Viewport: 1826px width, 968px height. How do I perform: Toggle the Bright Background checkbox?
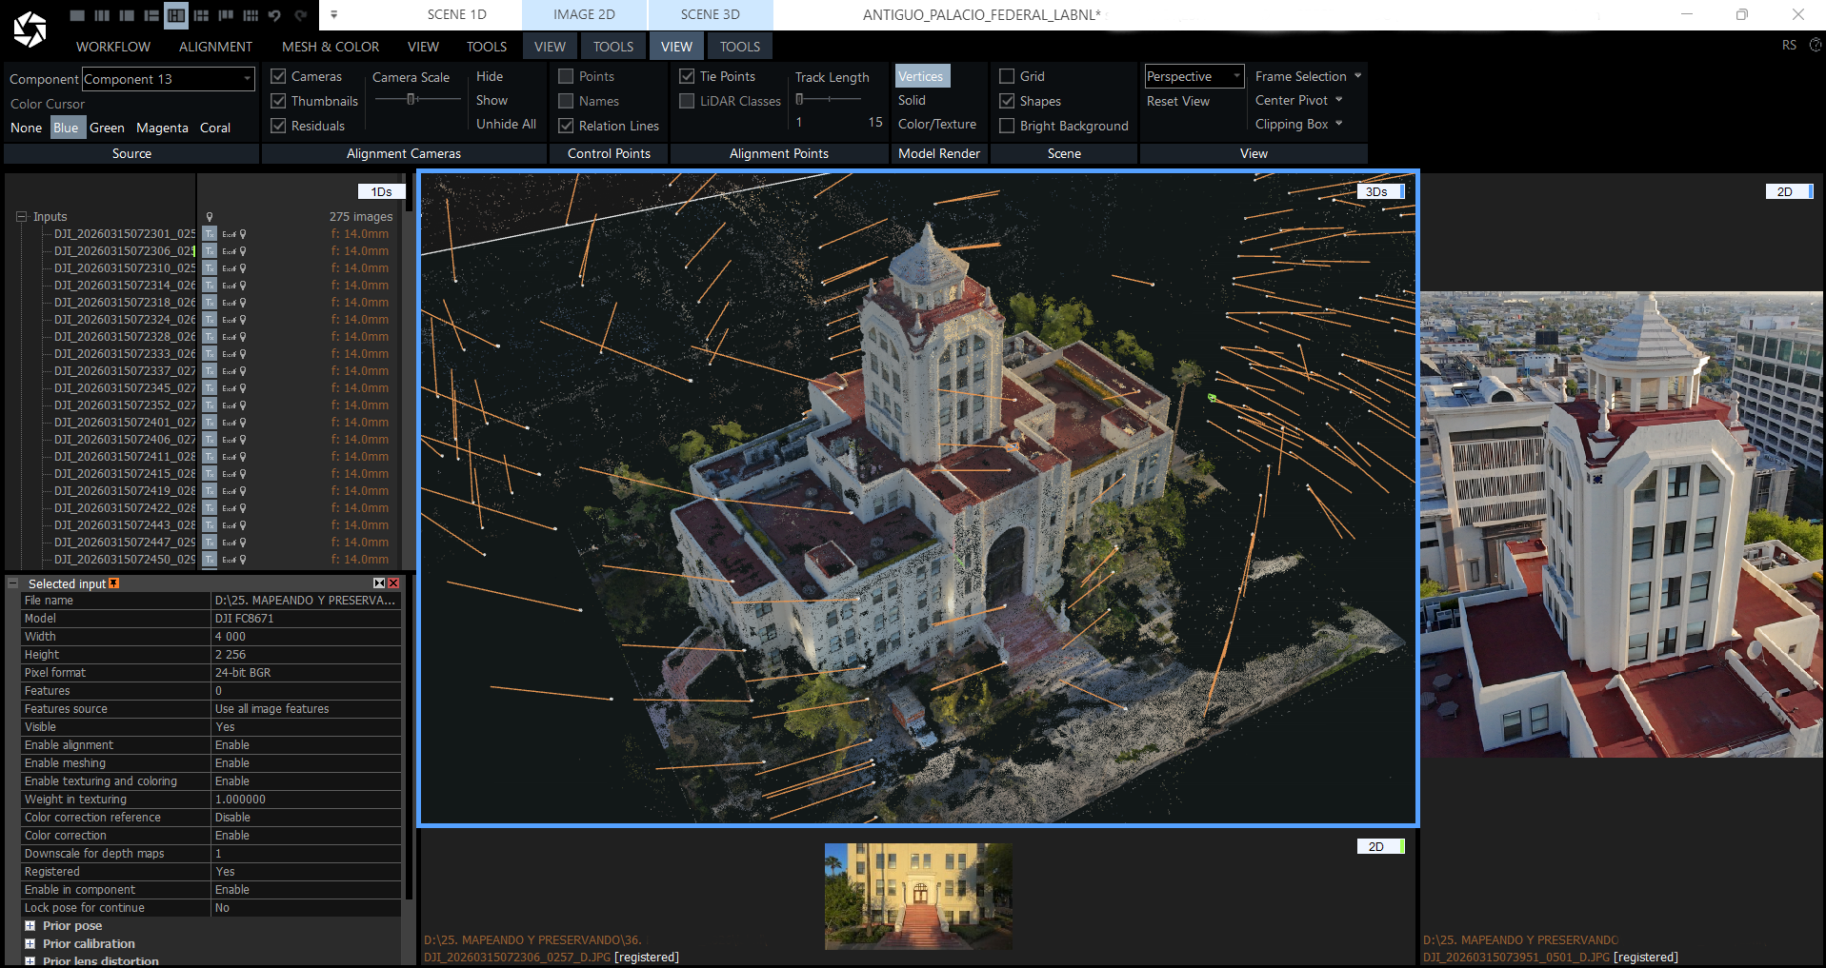(1007, 126)
